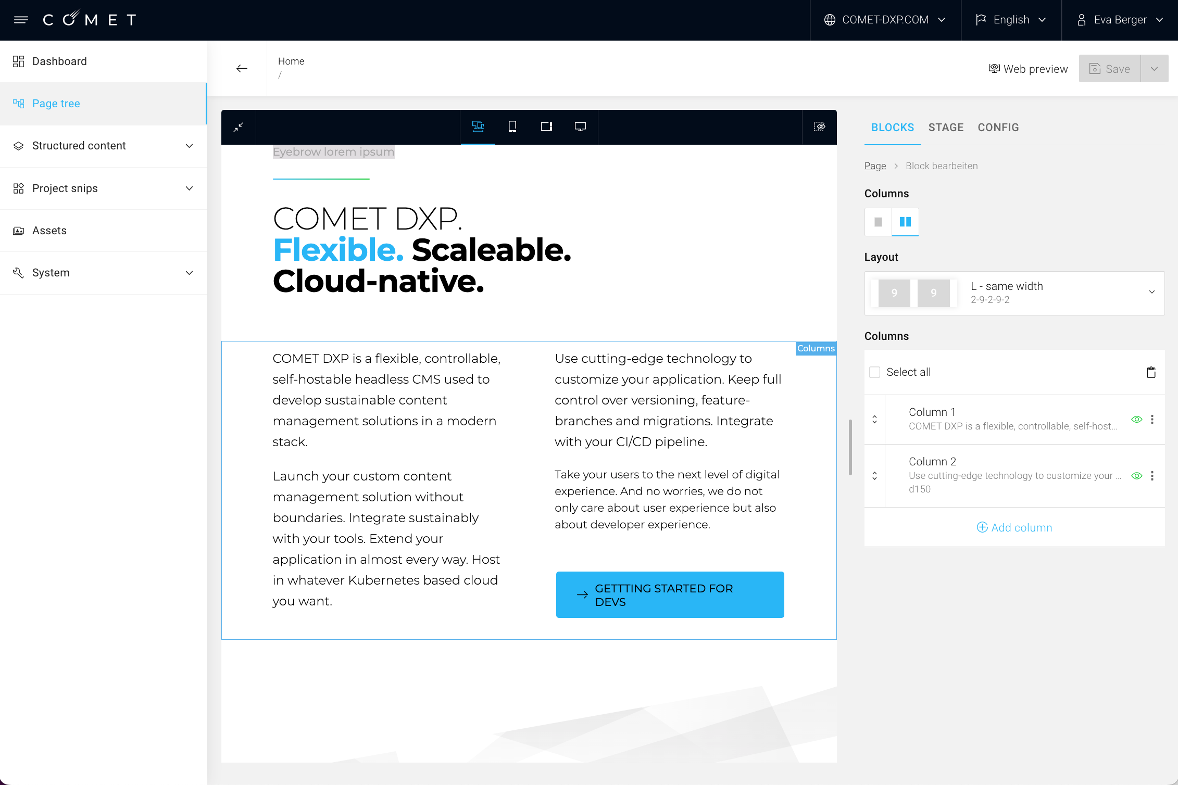The height and width of the screenshot is (785, 1178).
Task: Paste columns using the clipboard icon
Action: (x=1151, y=372)
